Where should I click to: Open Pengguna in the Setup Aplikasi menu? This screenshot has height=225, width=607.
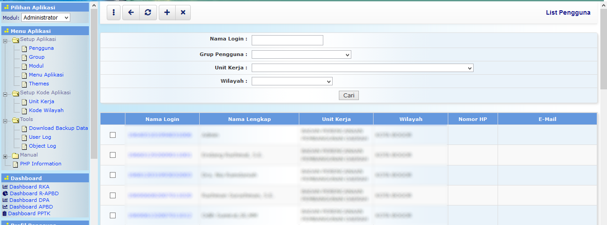(41, 48)
